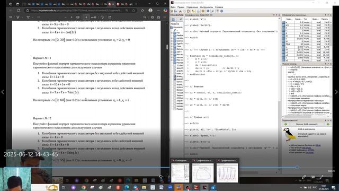Click the pencil edit icon in viewer overlay

coord(304,177)
